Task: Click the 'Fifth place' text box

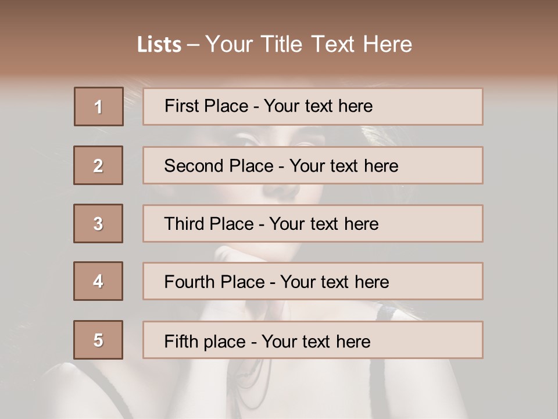Action: click(313, 340)
